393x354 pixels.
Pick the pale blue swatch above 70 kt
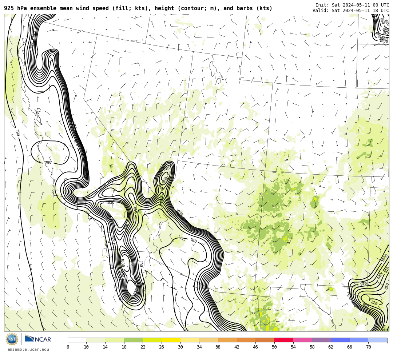(378, 340)
